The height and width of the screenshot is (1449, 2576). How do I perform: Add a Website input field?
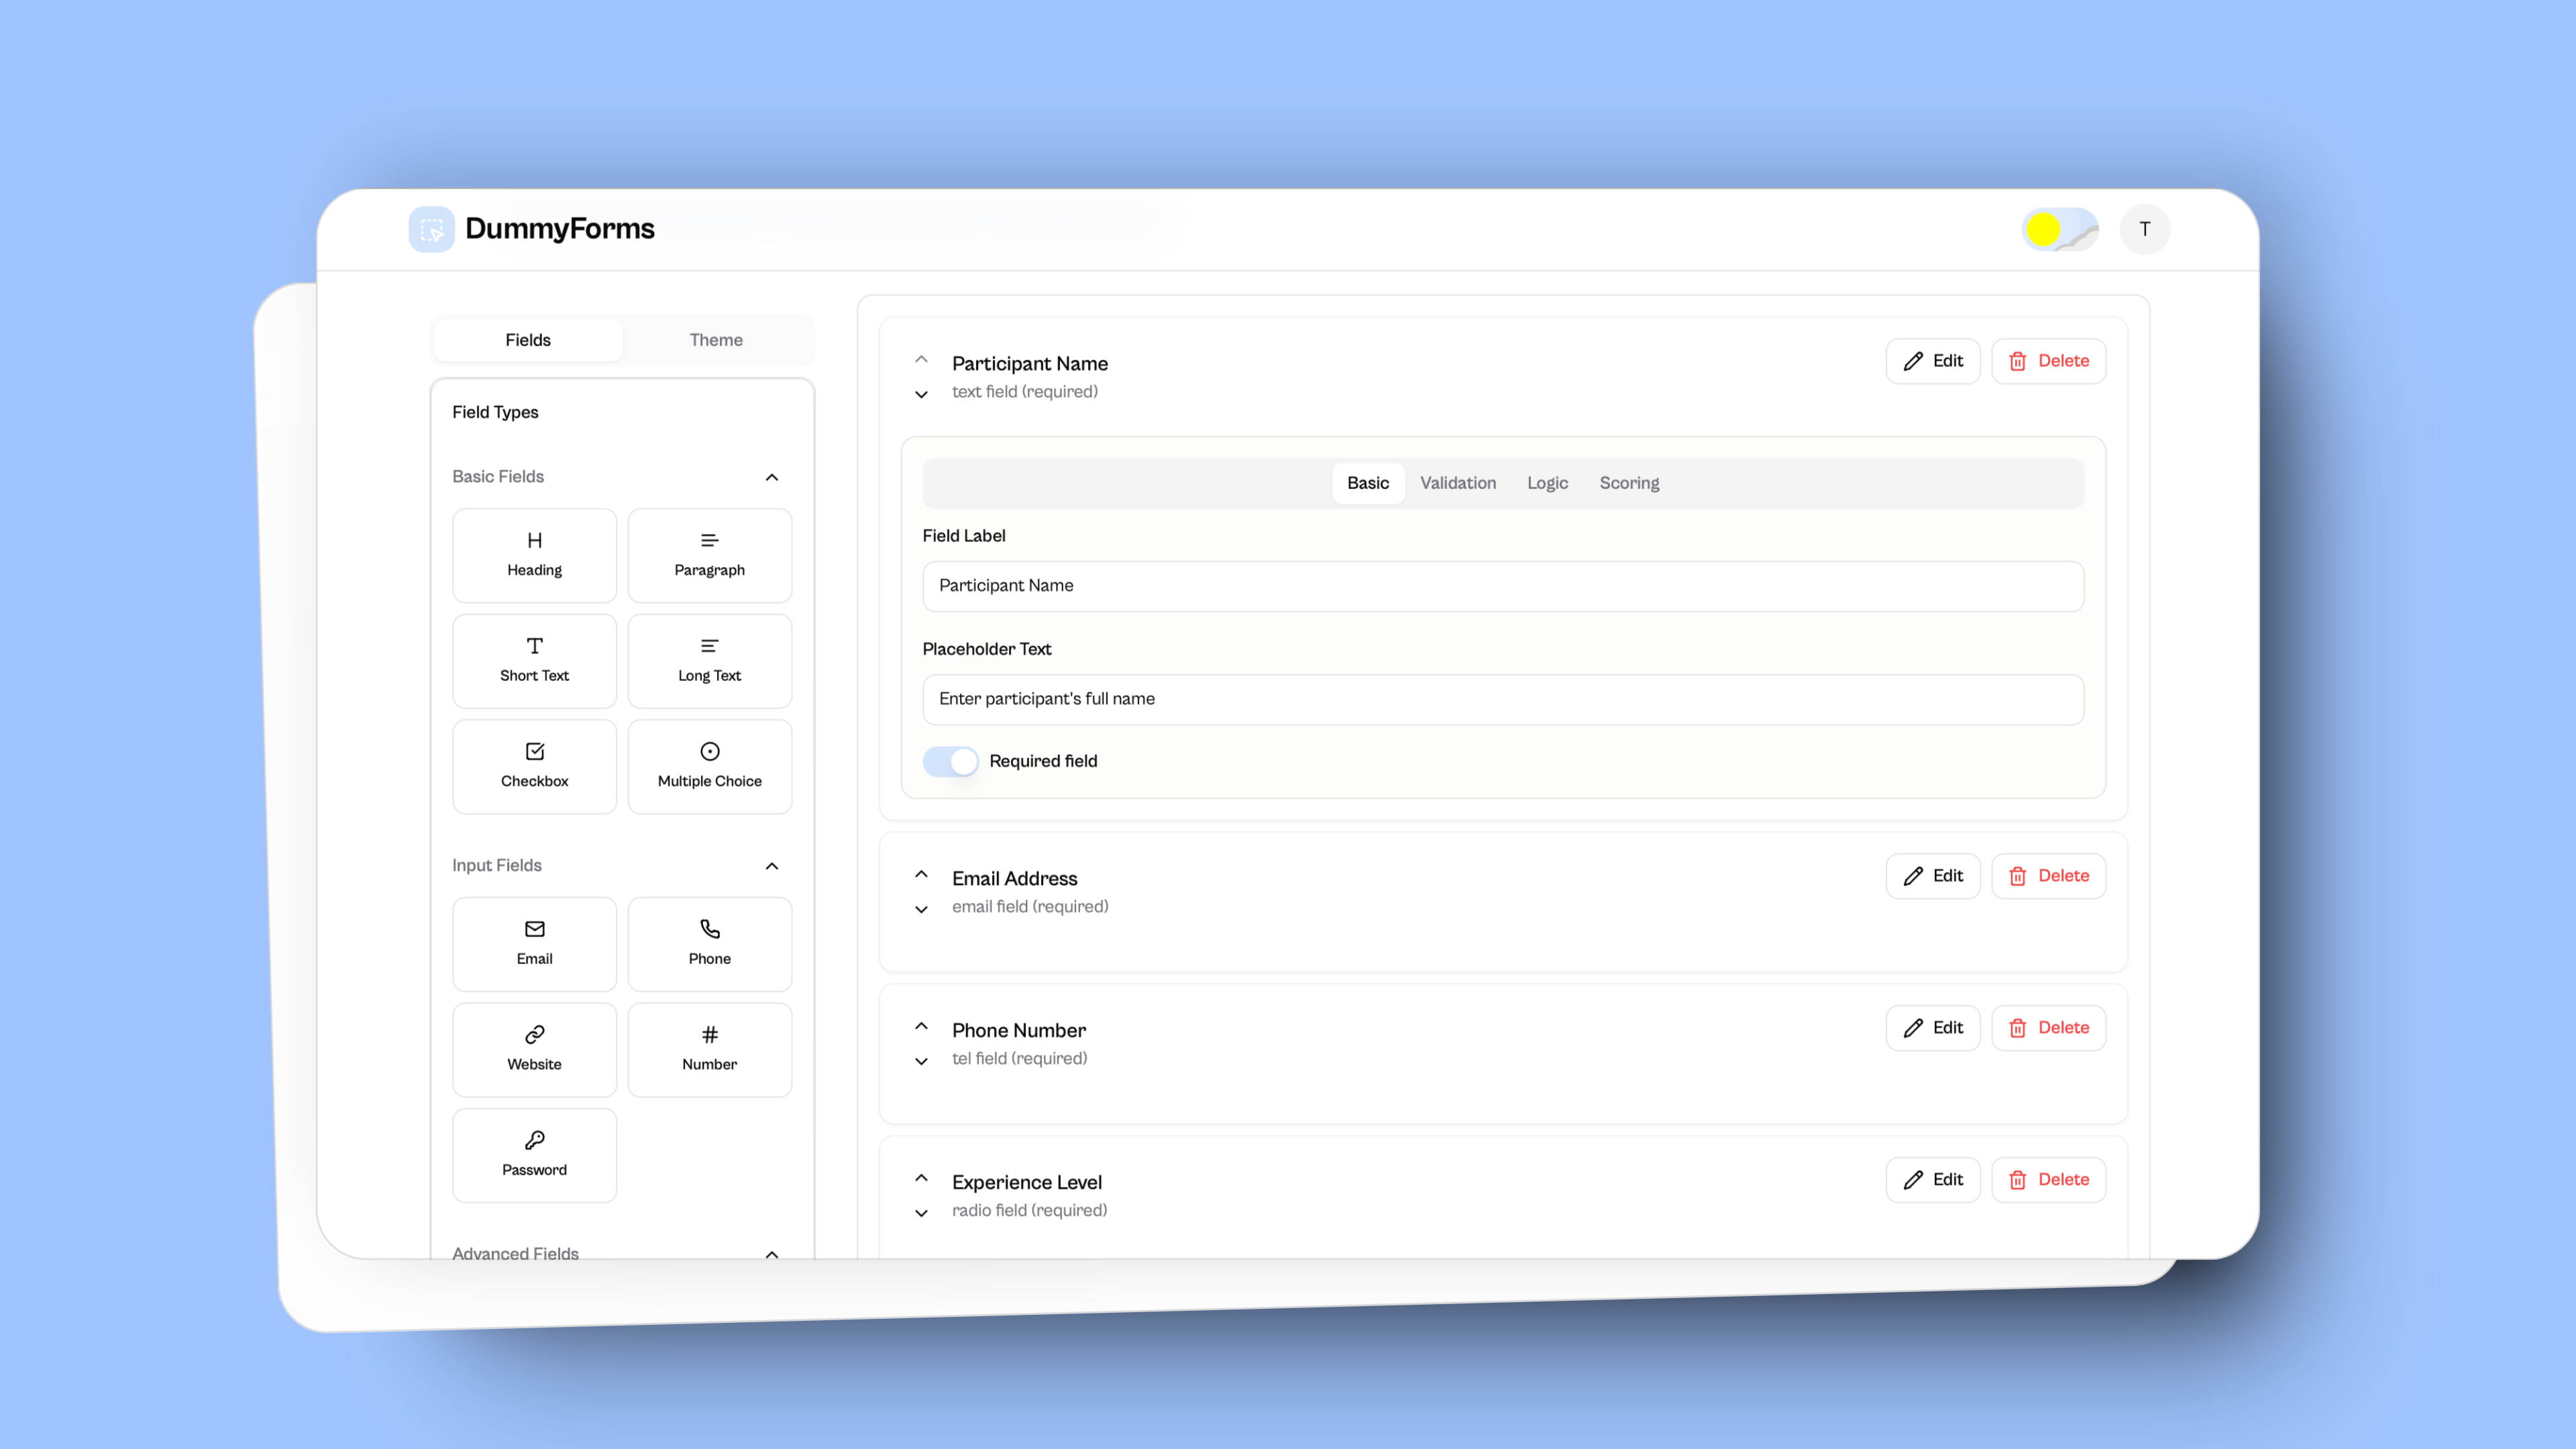[x=534, y=1049]
